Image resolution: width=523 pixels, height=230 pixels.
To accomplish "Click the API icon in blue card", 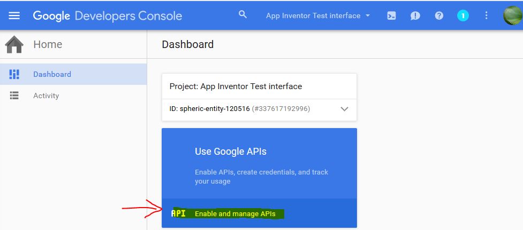I will click(x=178, y=213).
